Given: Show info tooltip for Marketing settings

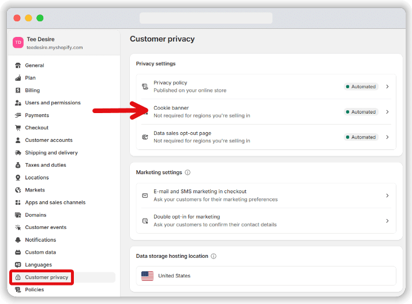Looking at the screenshot, I should [188, 172].
